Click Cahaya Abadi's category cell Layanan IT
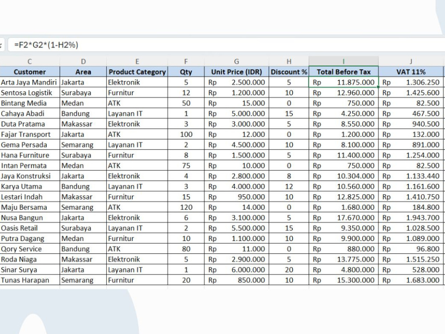This screenshot has height=334, width=445. (x=137, y=114)
